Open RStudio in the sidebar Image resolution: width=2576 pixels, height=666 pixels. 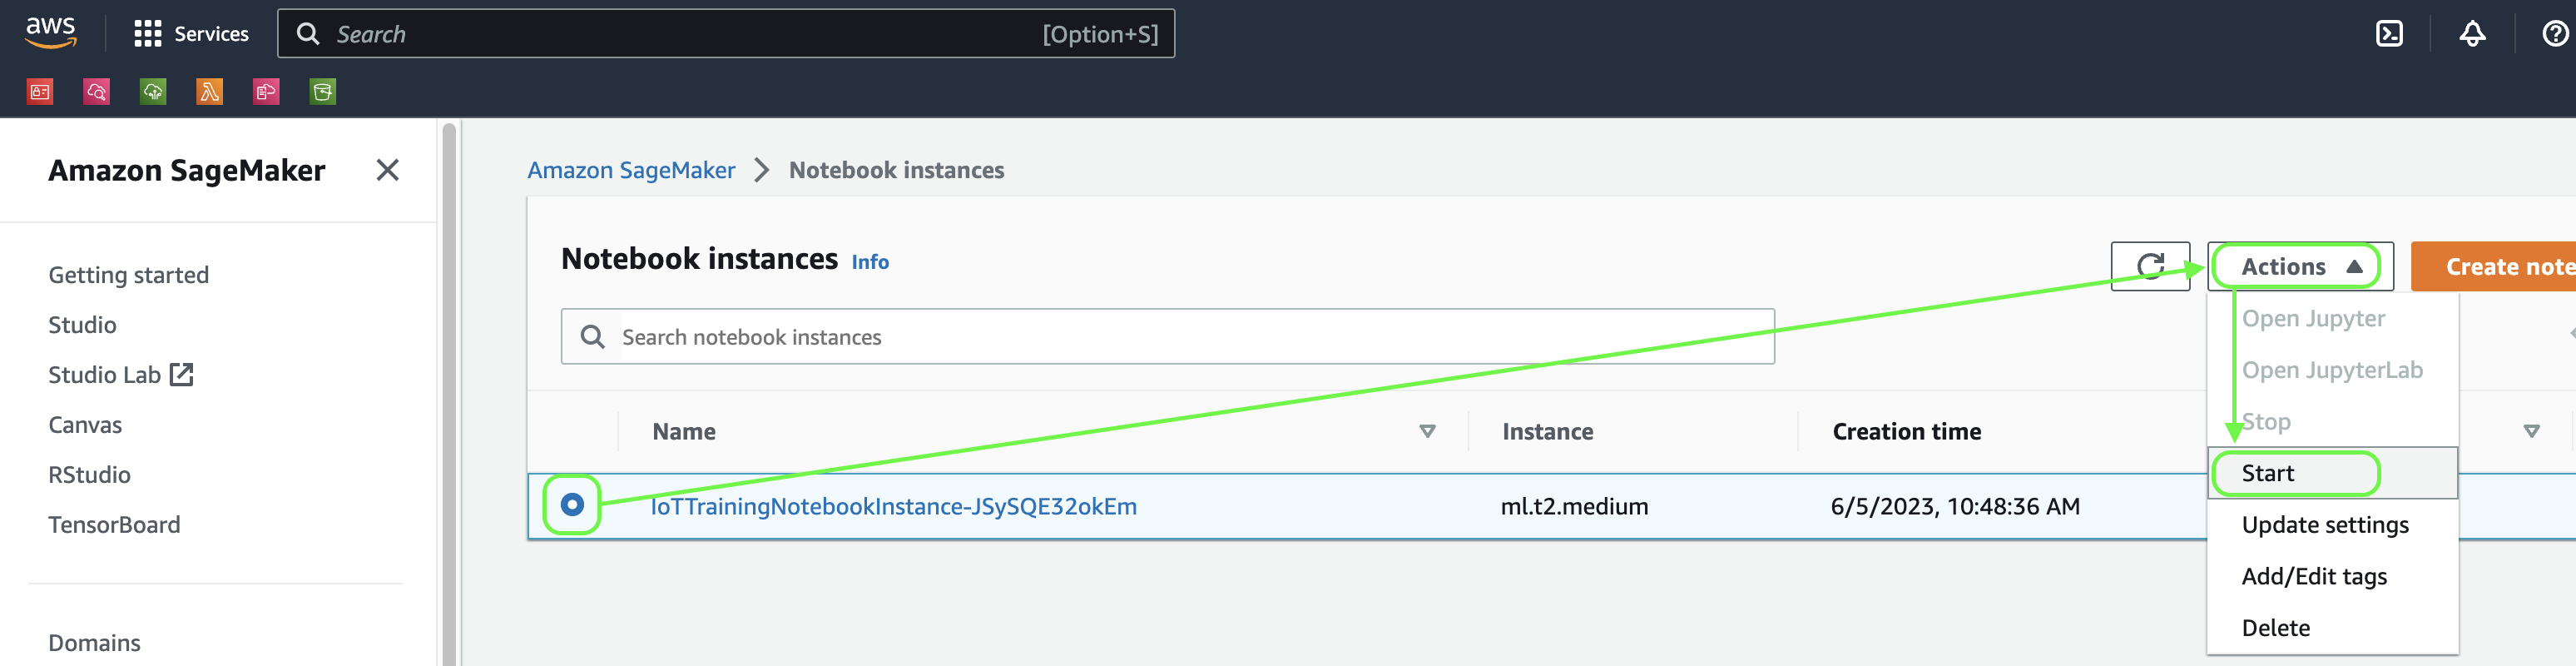click(x=89, y=475)
